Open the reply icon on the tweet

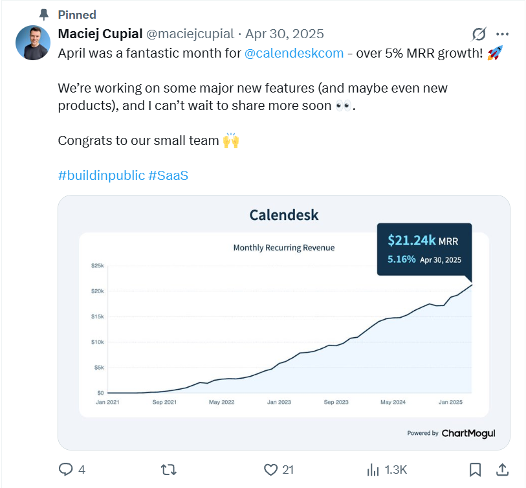[x=66, y=470]
